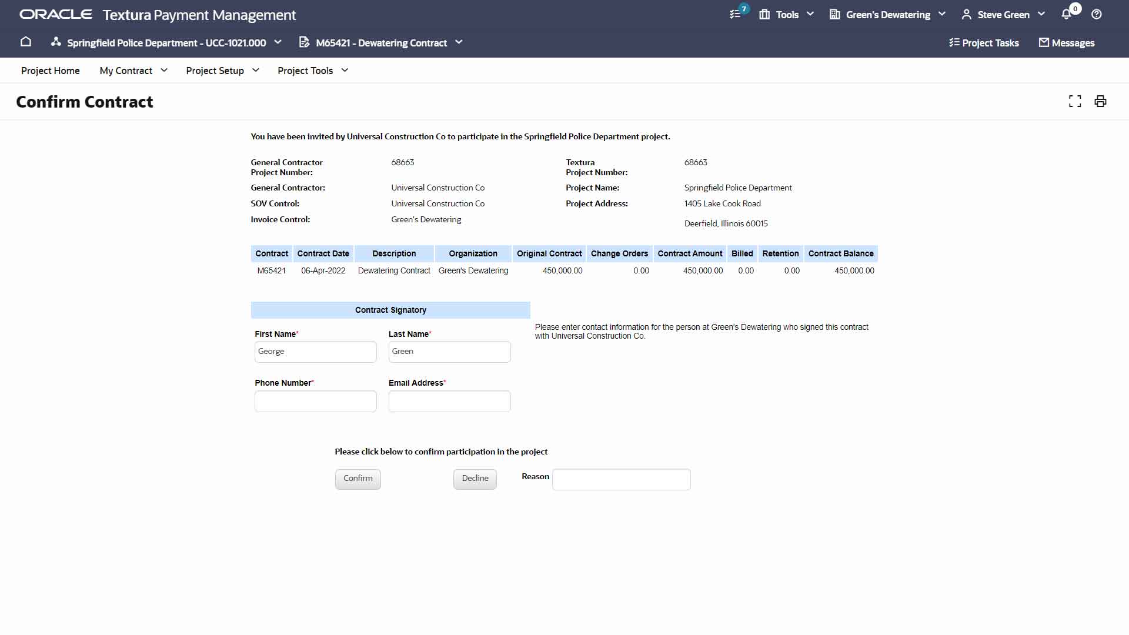Open the M65421 - Dewatering Contract selector

tap(381, 42)
